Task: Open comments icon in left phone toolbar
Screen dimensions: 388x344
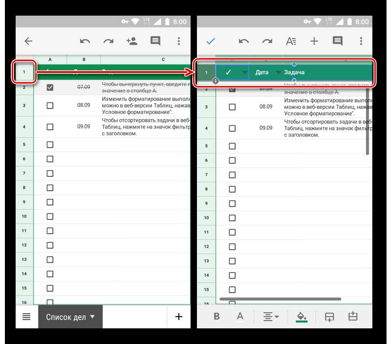Action: click(x=155, y=41)
